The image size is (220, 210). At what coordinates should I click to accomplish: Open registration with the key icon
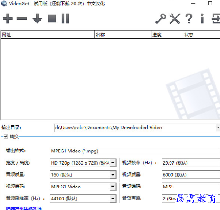tap(160, 19)
